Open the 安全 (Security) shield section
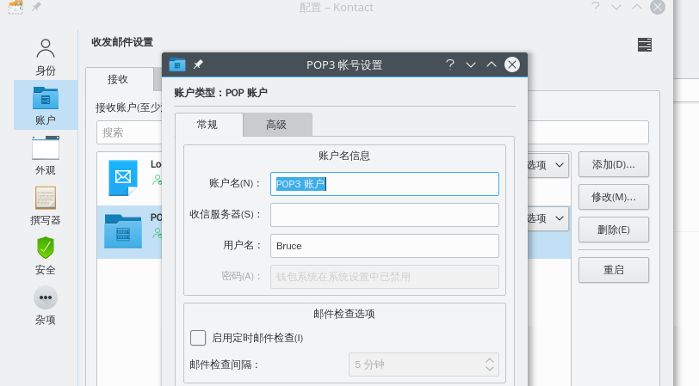This screenshot has width=699, height=386. pyautogui.click(x=46, y=255)
